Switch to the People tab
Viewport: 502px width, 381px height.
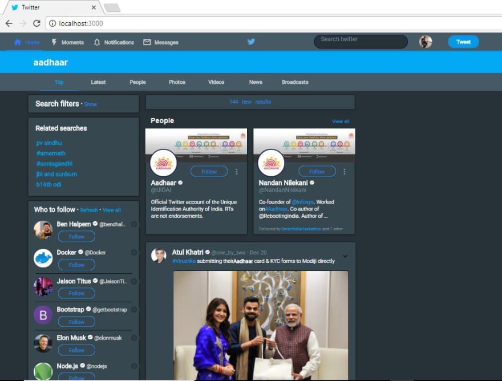[137, 82]
